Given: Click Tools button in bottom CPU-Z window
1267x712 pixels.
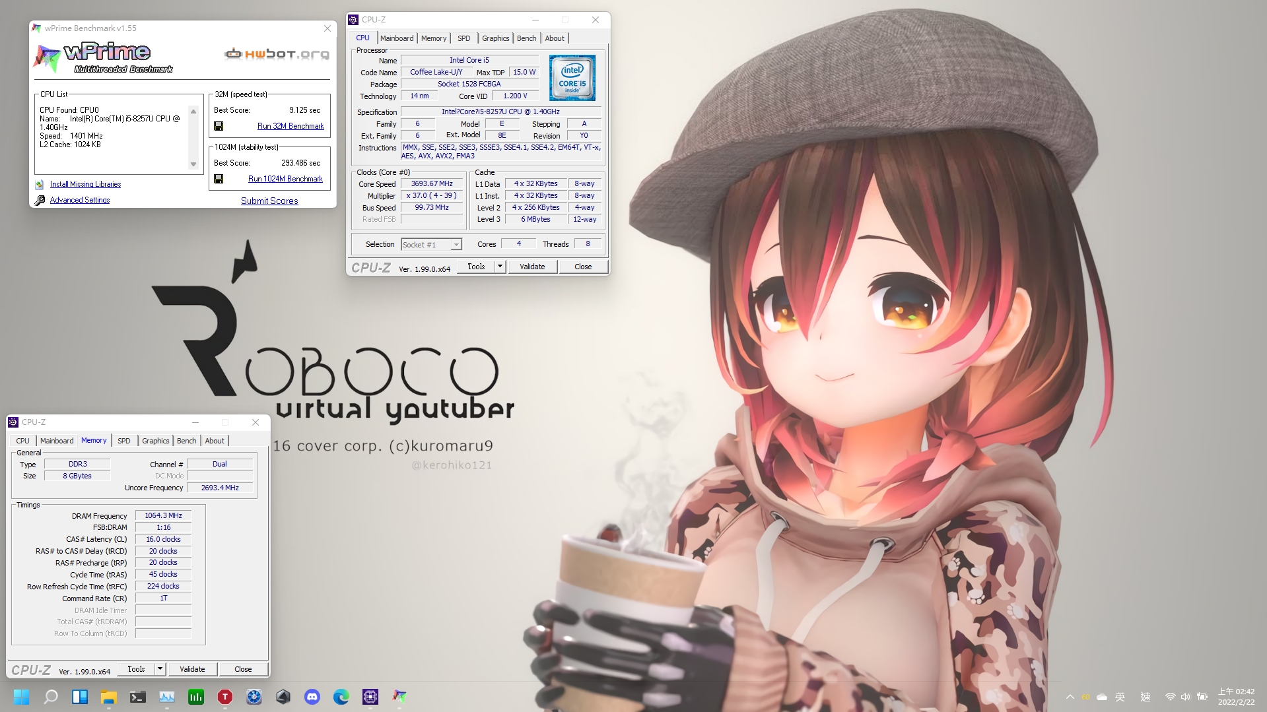Looking at the screenshot, I should pos(136,669).
